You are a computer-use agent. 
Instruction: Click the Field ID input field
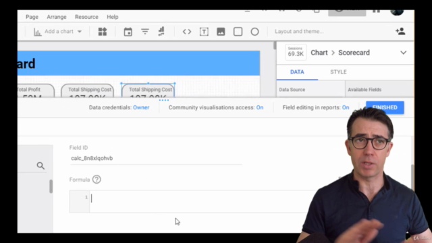click(156, 159)
